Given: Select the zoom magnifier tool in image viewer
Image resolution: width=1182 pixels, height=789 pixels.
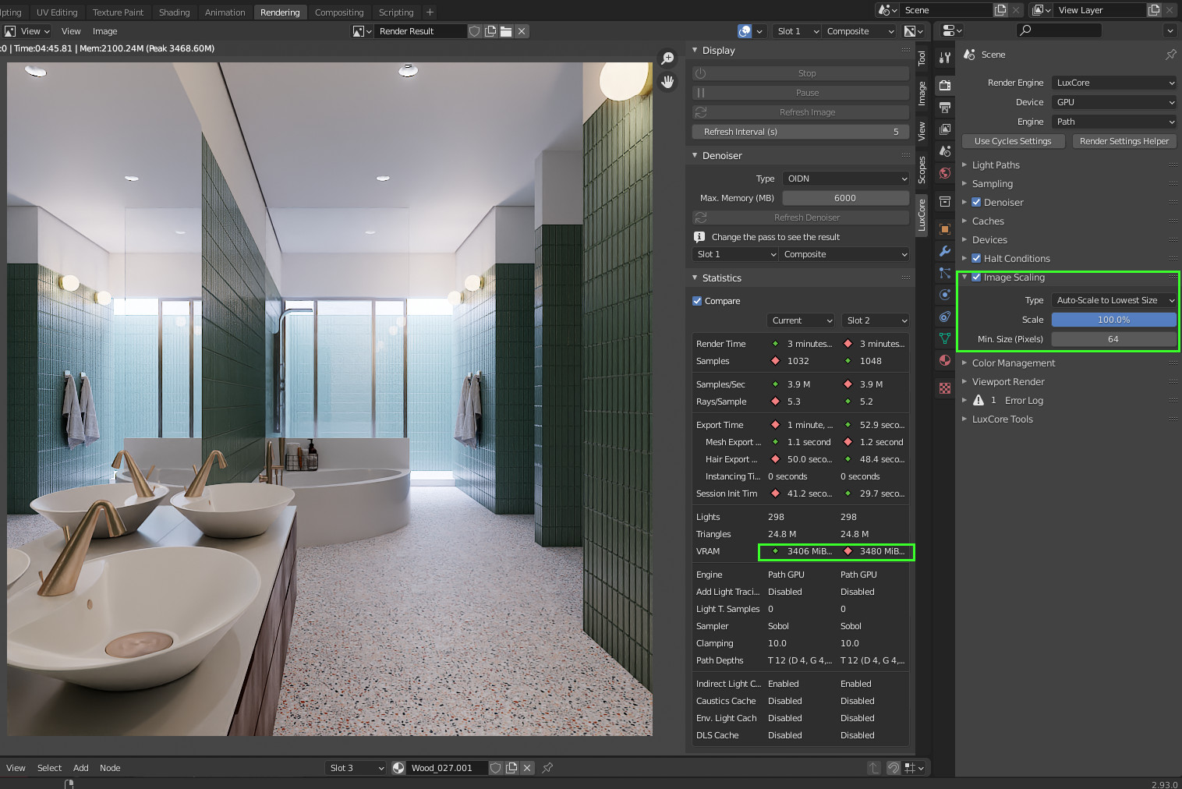Looking at the screenshot, I should [667, 58].
